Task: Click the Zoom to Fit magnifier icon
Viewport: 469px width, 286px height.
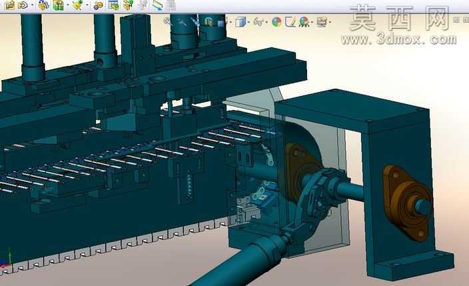Action: tap(167, 21)
